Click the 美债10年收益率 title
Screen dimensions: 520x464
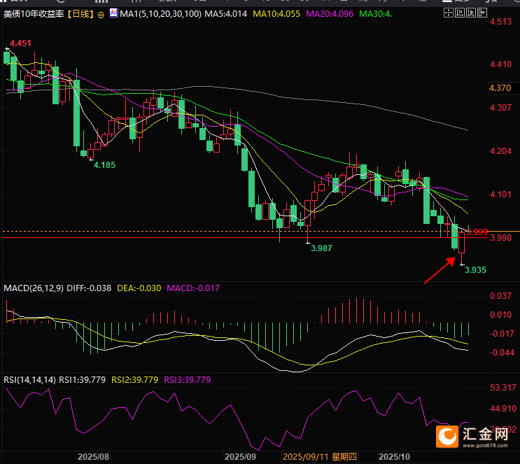point(34,14)
